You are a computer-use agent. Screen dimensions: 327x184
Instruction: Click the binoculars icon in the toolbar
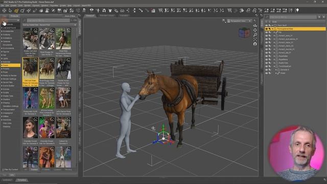point(122,10)
